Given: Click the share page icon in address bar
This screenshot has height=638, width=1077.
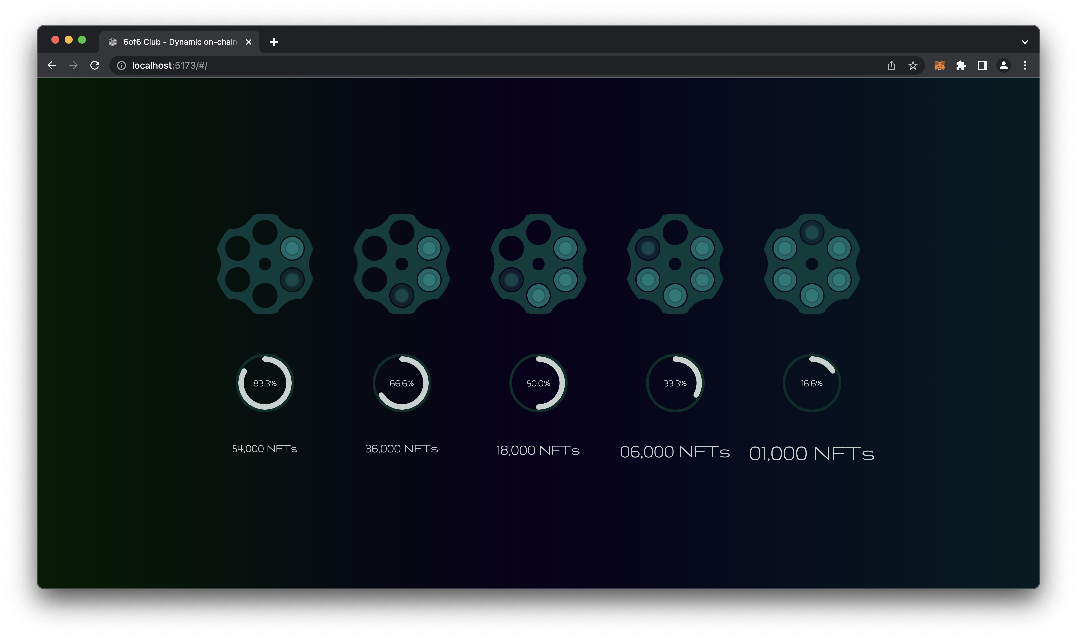Looking at the screenshot, I should point(891,65).
